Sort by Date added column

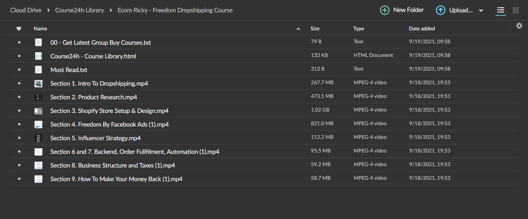(x=422, y=29)
